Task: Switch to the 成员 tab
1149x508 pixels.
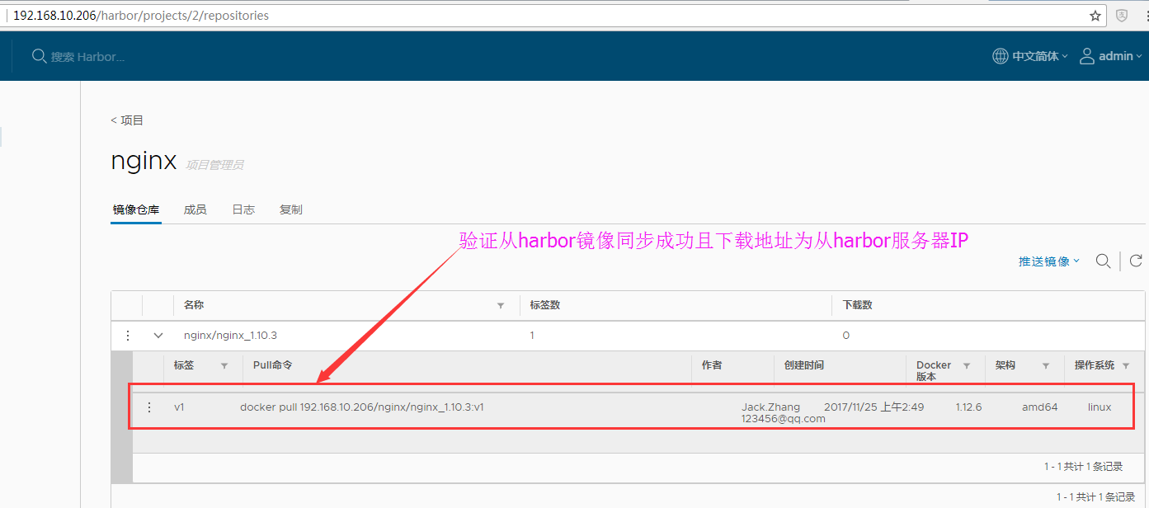Action: (x=195, y=209)
